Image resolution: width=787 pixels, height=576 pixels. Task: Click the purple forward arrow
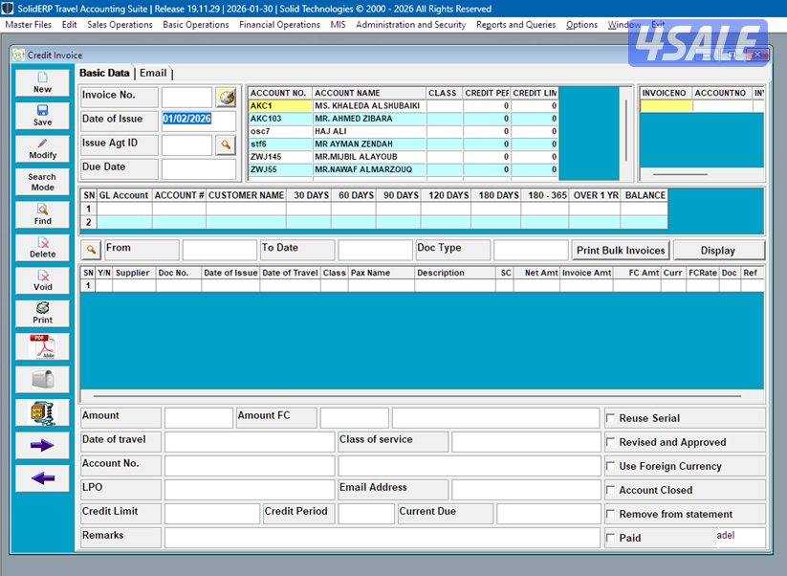click(x=41, y=443)
